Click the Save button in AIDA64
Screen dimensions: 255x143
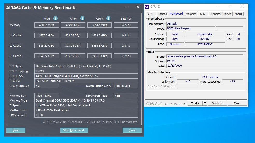coord(16,130)
